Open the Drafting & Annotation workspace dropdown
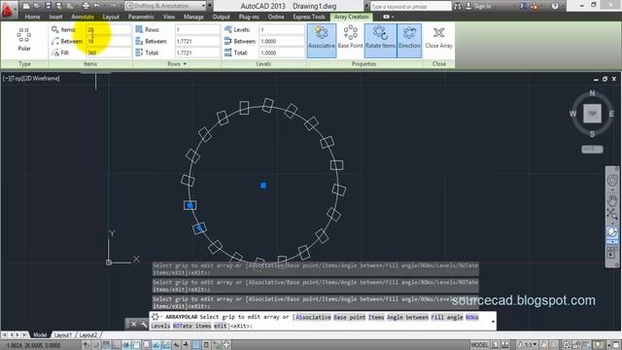 pos(166,6)
